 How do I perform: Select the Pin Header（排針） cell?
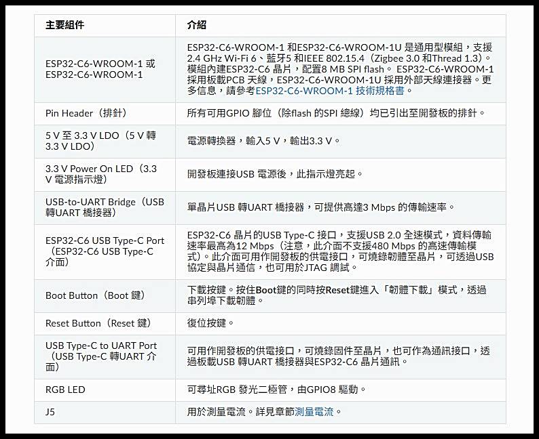(105, 113)
